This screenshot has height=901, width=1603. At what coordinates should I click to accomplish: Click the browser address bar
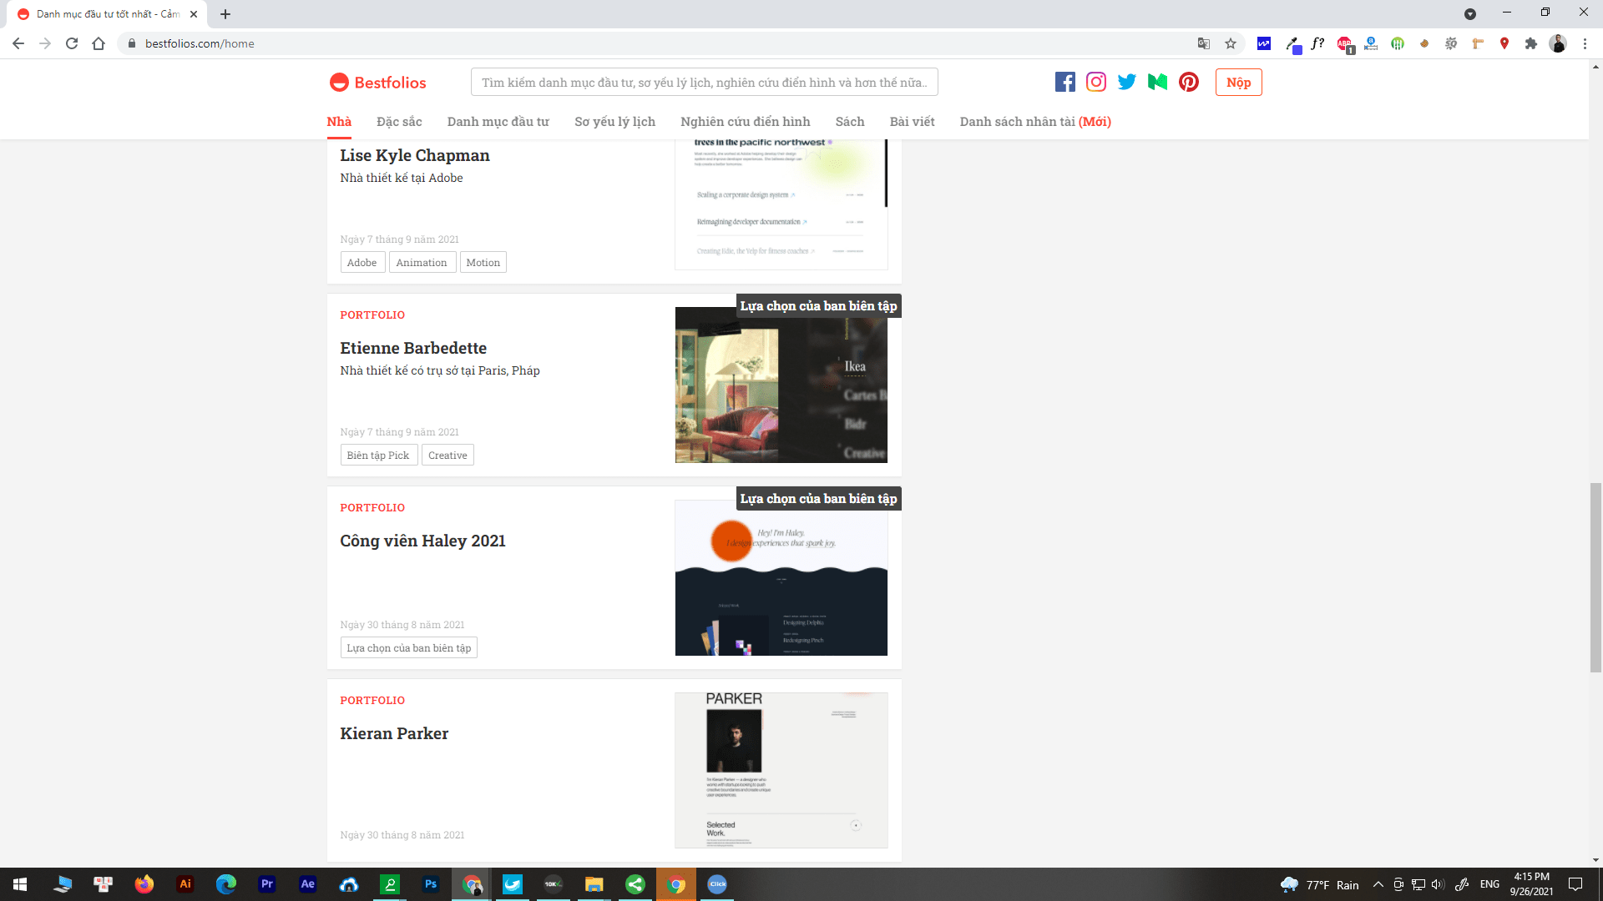point(660,43)
